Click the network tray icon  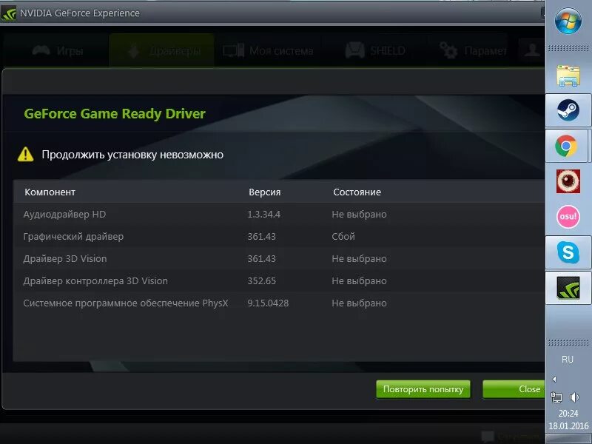[556, 397]
